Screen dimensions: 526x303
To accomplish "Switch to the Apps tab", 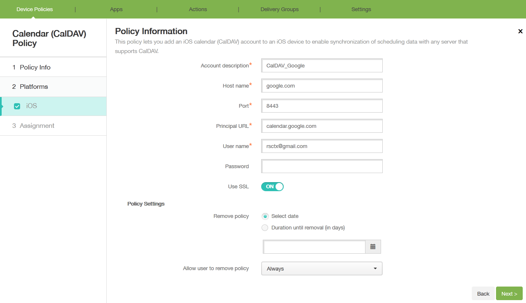I will click(x=116, y=9).
